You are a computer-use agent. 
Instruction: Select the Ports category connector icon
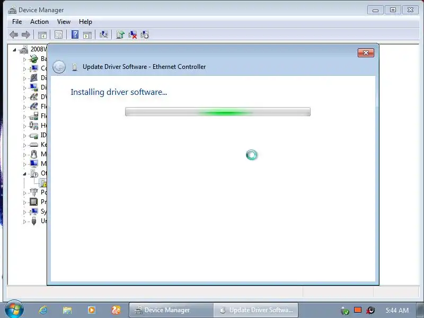click(34, 192)
